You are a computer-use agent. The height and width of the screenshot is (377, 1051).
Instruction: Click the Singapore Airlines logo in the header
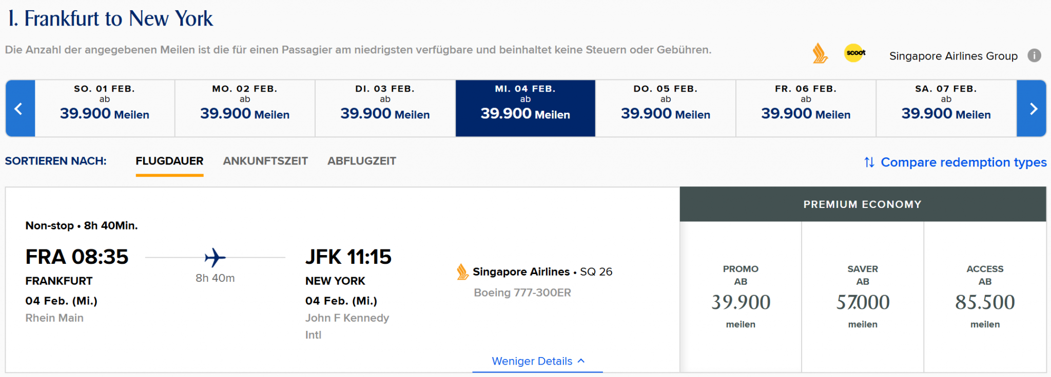[821, 53]
